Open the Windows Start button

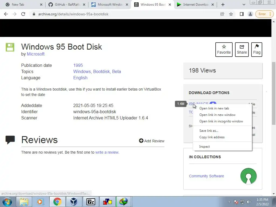tap(7, 202)
